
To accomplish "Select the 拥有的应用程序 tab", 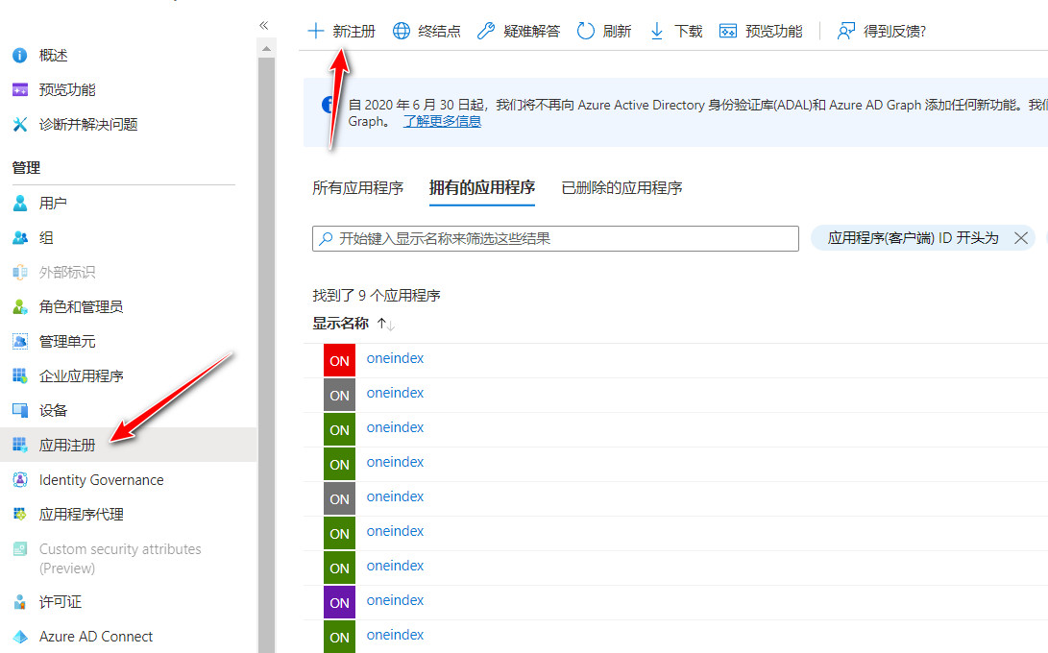I will 482,188.
